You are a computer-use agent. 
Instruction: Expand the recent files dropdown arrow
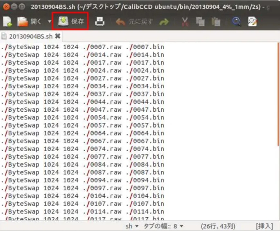pyautogui.click(x=50, y=21)
